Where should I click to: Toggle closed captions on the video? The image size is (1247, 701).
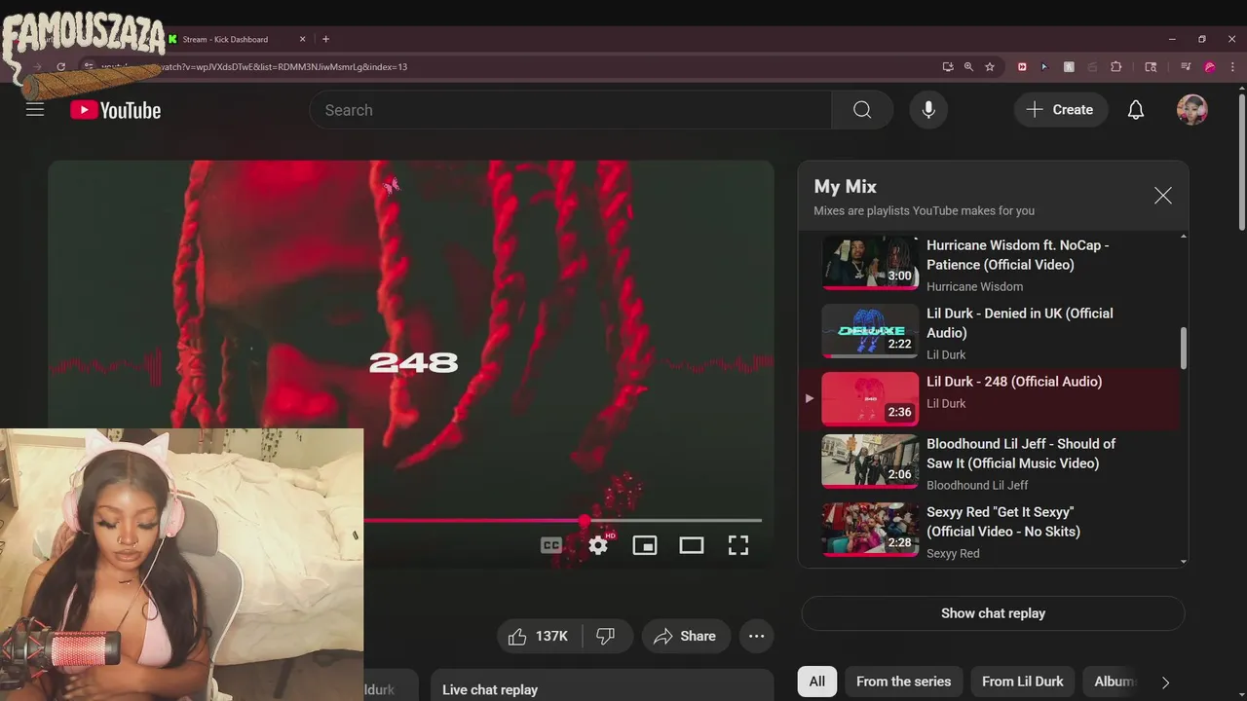tap(551, 545)
